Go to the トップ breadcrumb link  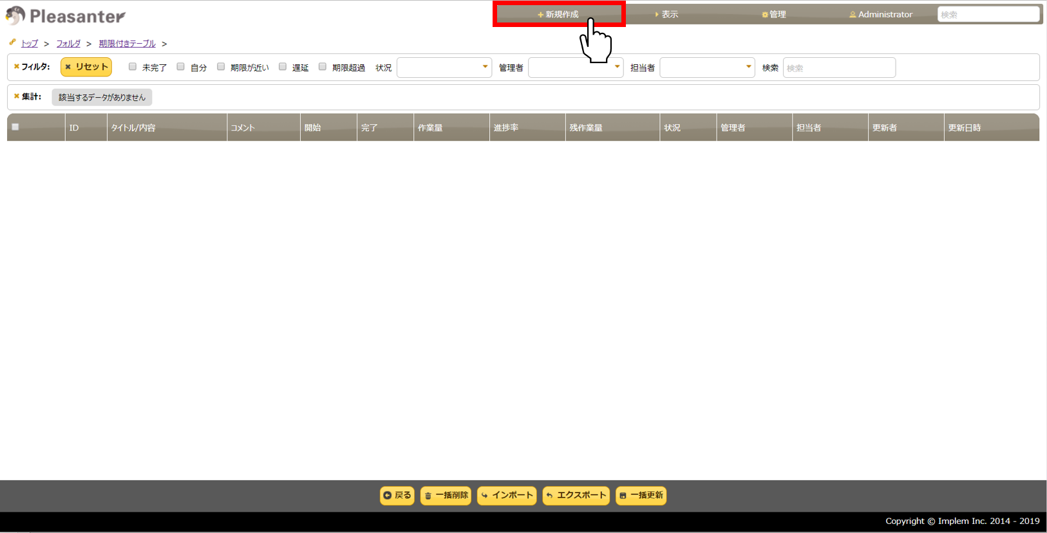[30, 43]
